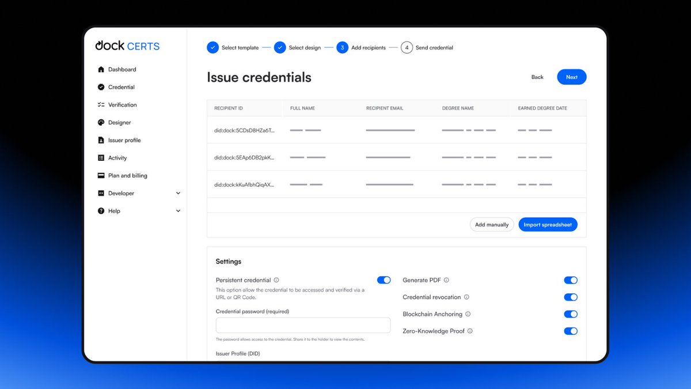Click the step 3 Add recipients circle
The width and height of the screenshot is (691, 389).
click(x=342, y=48)
